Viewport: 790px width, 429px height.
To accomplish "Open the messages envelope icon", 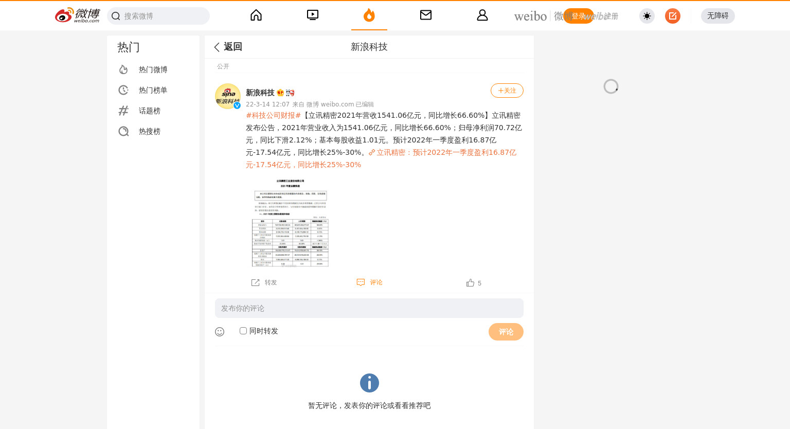I will pyautogui.click(x=426, y=15).
